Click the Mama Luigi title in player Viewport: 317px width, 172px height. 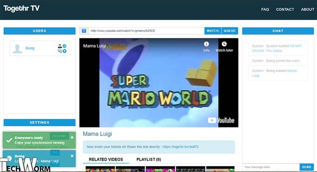(x=95, y=46)
